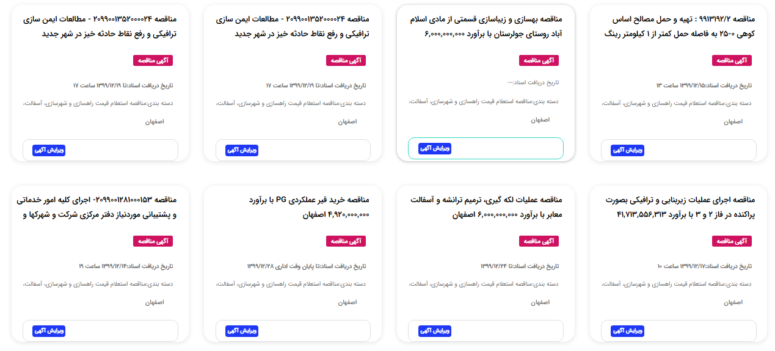Click ویرایش آگهی on the قیر عملکردی PG card

tap(242, 331)
